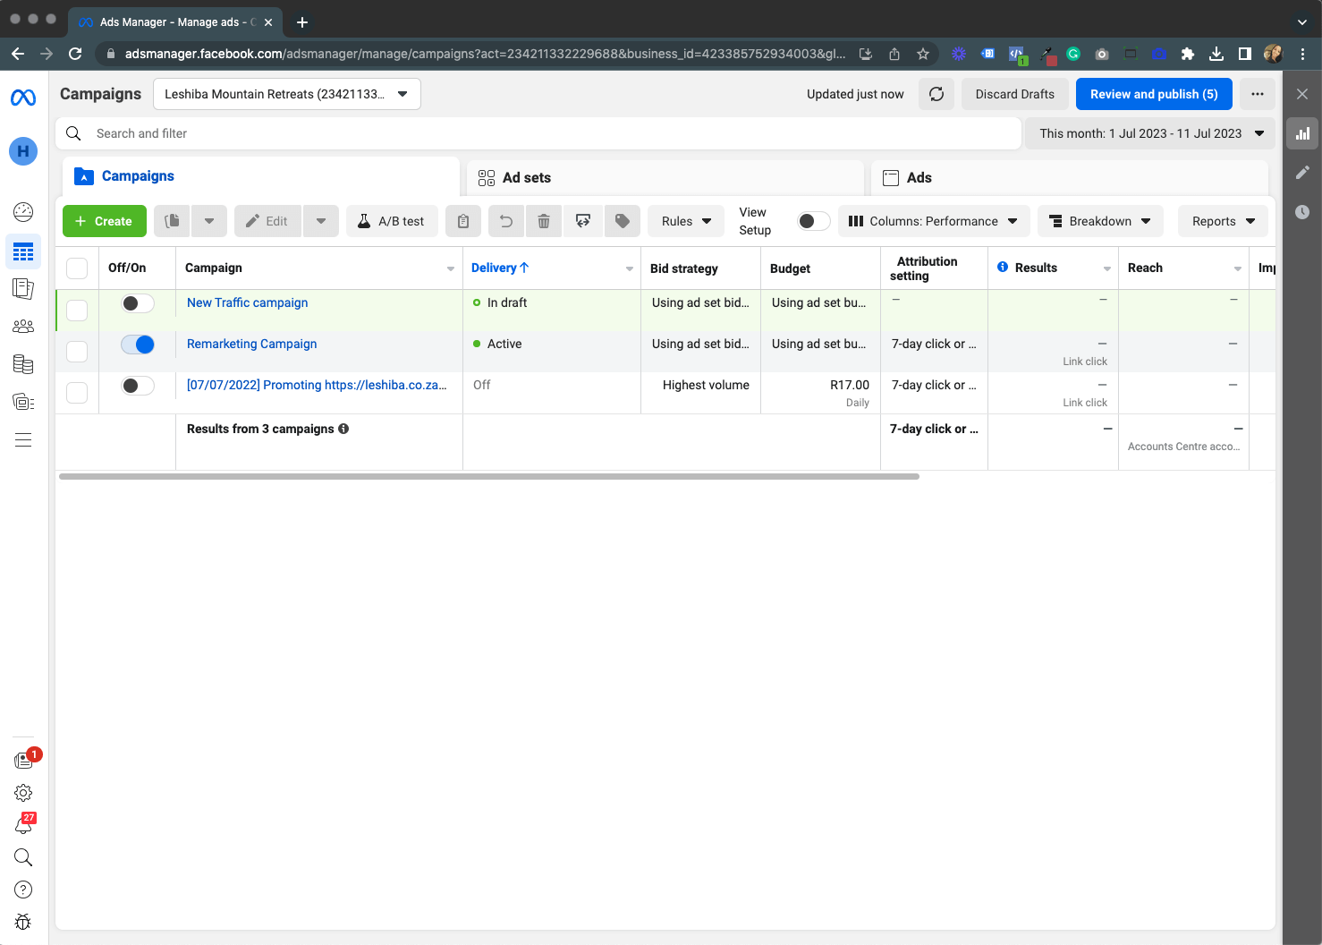This screenshot has width=1322, height=945.
Task: Click the Duplicate icon in the toolbar
Action: 171,221
